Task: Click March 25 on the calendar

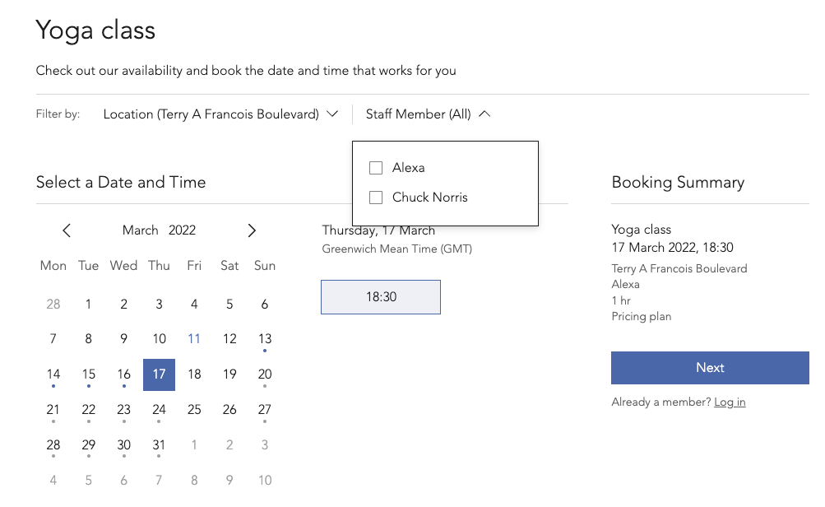Action: click(x=194, y=410)
